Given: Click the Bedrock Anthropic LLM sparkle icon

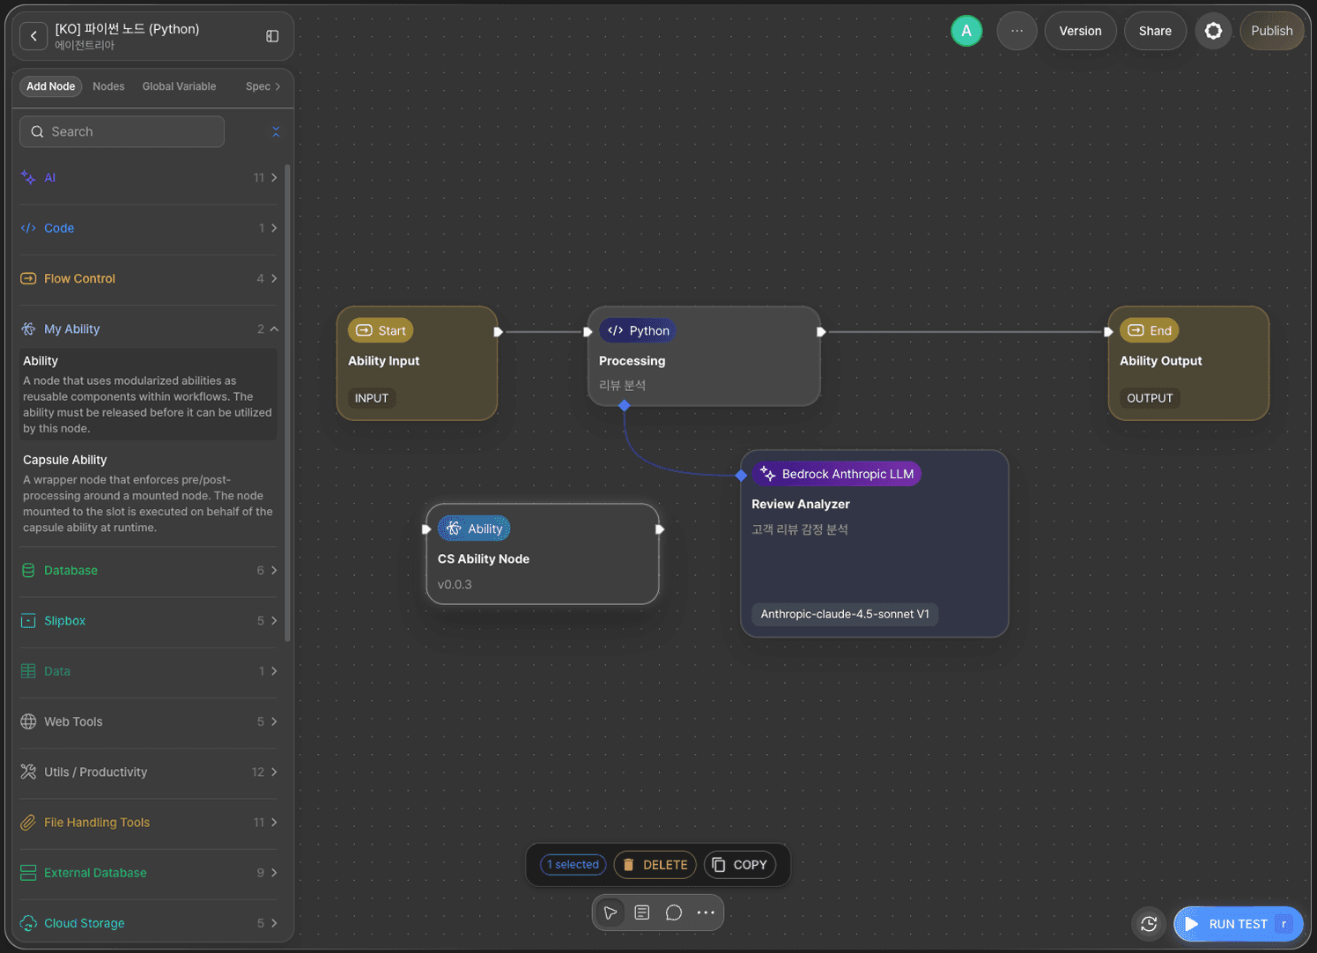Looking at the screenshot, I should click(768, 474).
